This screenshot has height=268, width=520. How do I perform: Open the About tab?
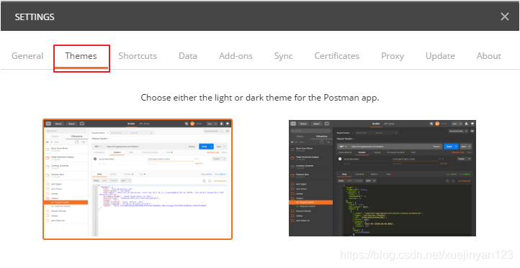point(489,56)
